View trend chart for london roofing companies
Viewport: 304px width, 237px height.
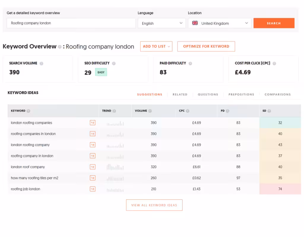point(115,123)
